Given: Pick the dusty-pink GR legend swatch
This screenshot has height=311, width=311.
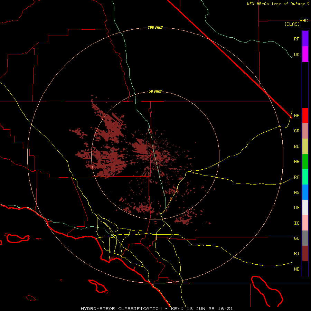Looking at the screenshot, I should (305, 131).
